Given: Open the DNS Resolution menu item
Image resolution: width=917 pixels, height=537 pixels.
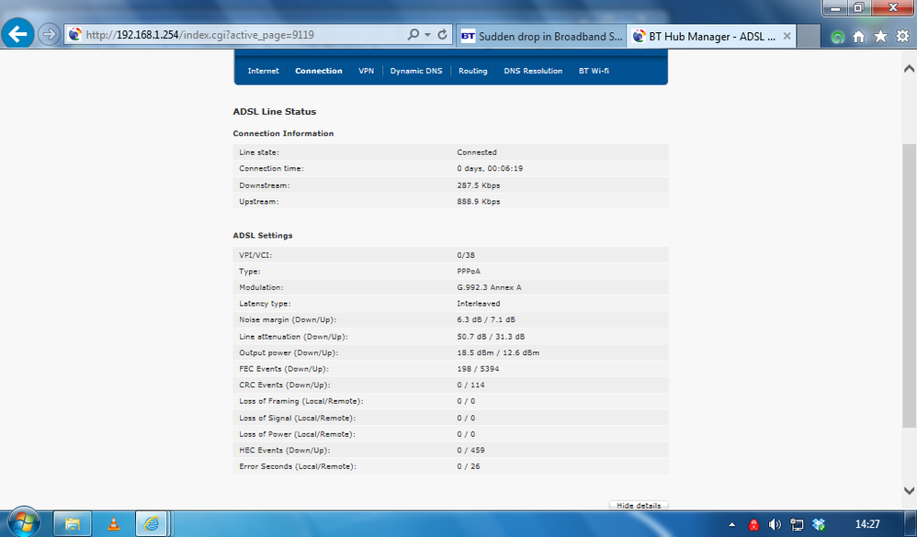Looking at the screenshot, I should (x=533, y=71).
